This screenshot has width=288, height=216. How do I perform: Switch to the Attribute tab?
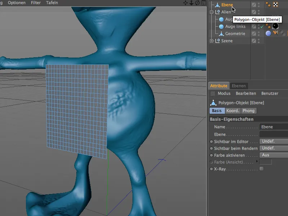(219, 86)
